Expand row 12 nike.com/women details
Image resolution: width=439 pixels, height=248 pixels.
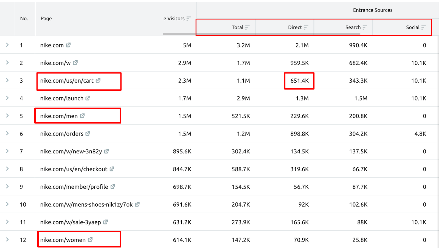tap(7, 239)
